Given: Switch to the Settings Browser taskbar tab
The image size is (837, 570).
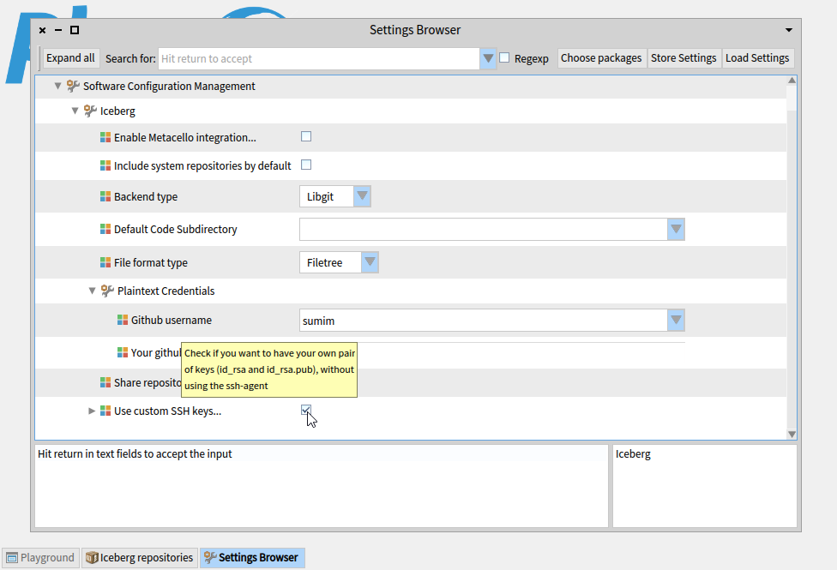Looking at the screenshot, I should coord(252,558).
